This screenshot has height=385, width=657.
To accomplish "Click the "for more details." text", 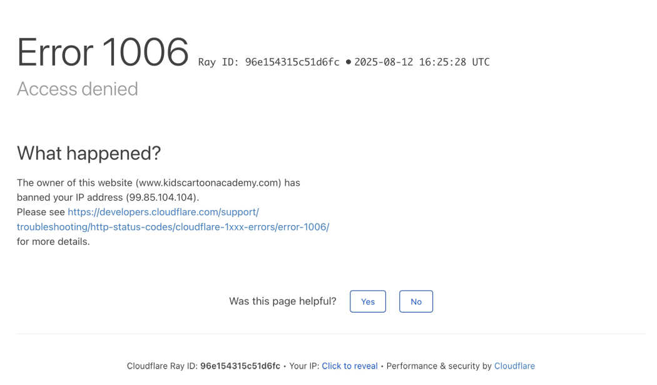I will (x=53, y=241).
